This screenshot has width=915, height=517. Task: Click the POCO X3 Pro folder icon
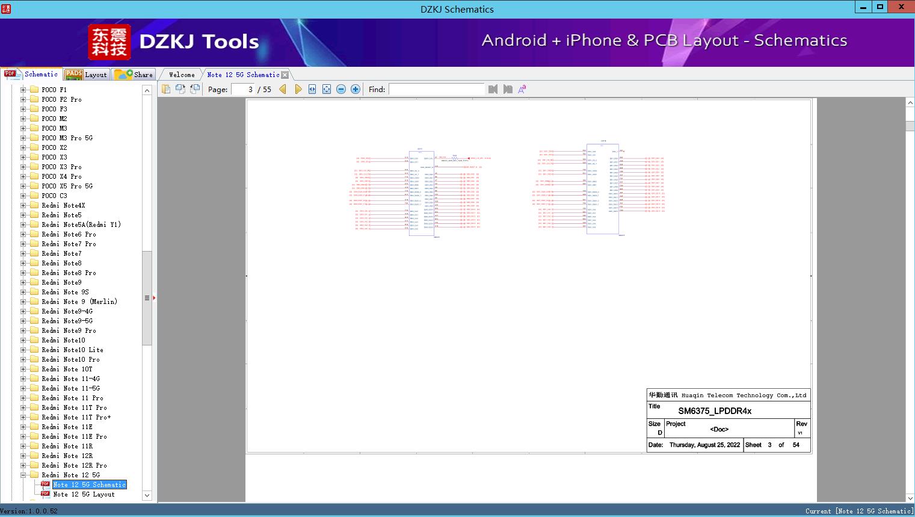click(34, 167)
